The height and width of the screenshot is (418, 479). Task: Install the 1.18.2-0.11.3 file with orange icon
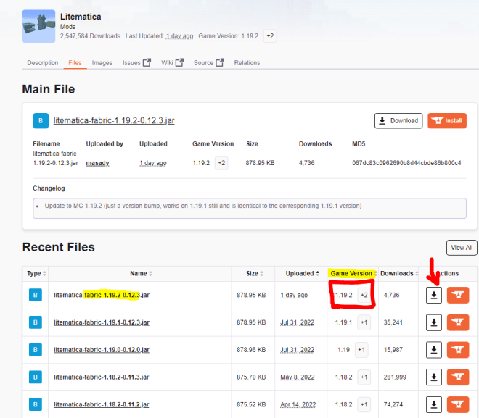click(458, 377)
